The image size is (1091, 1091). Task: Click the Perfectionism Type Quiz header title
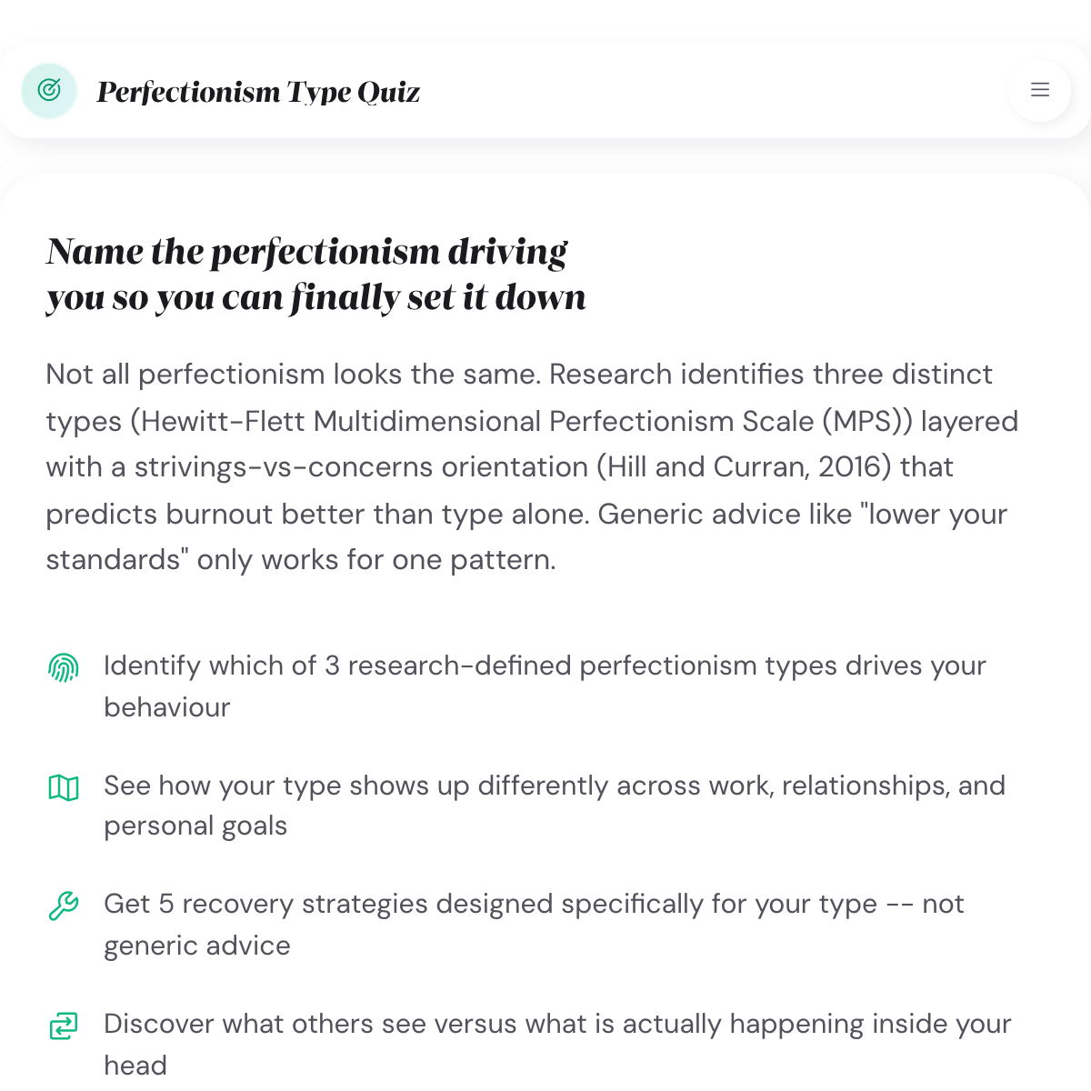point(259,91)
